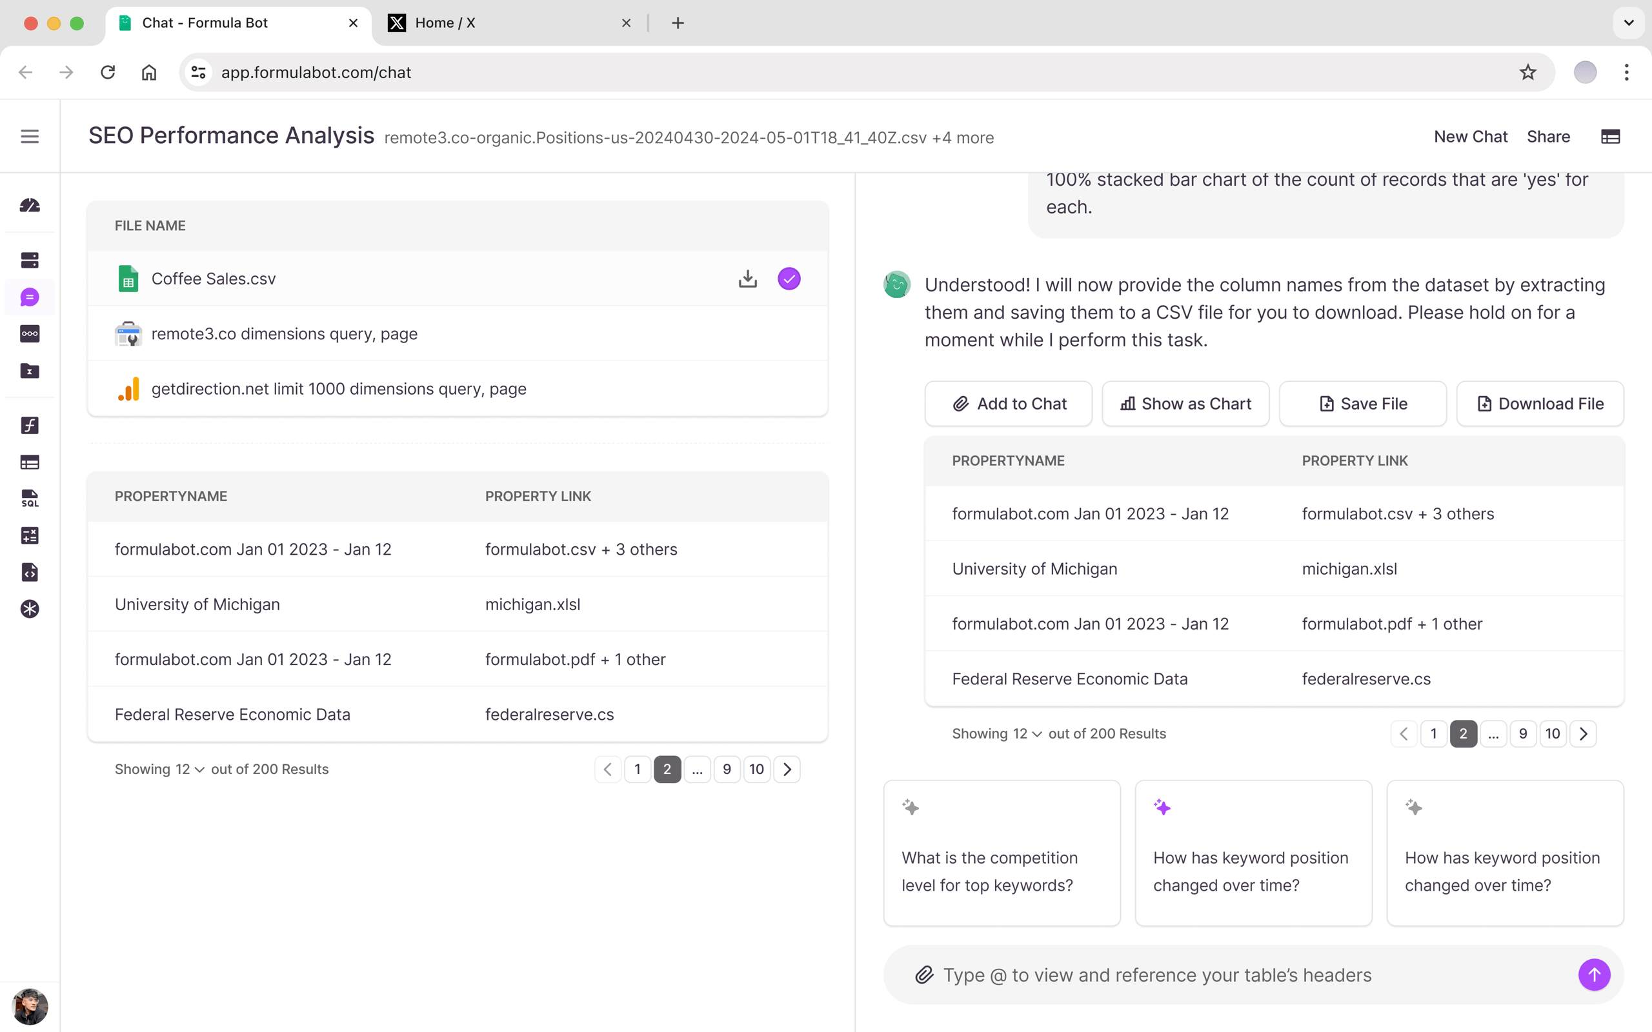Go to browser home page

click(149, 72)
